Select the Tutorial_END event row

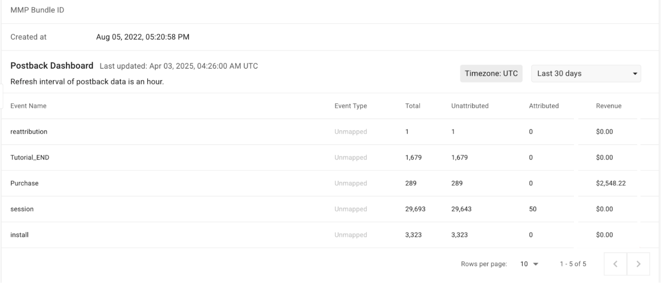point(30,158)
